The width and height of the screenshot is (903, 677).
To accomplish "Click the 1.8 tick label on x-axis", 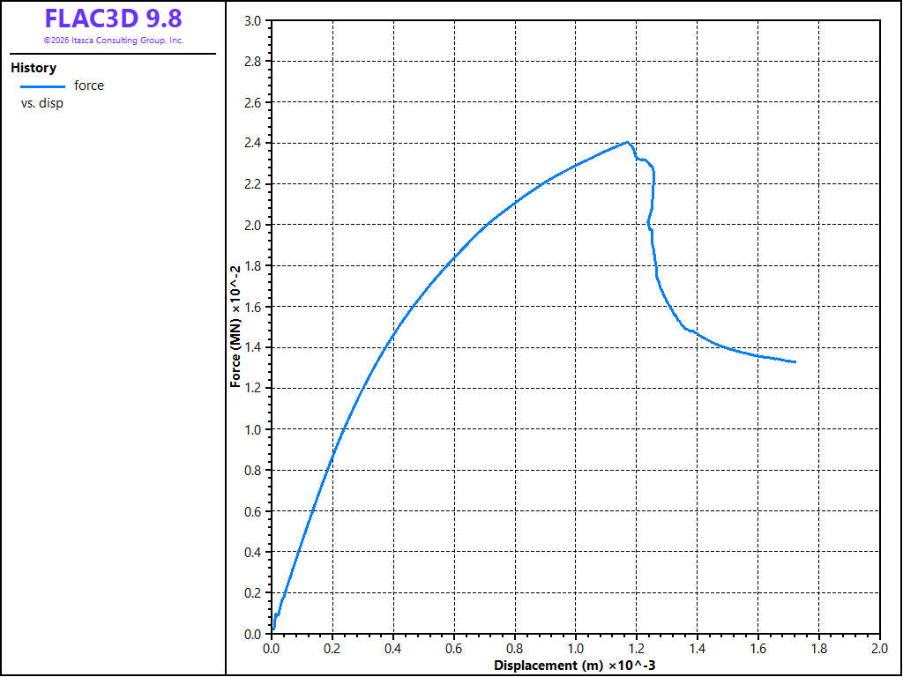I will coord(819,648).
